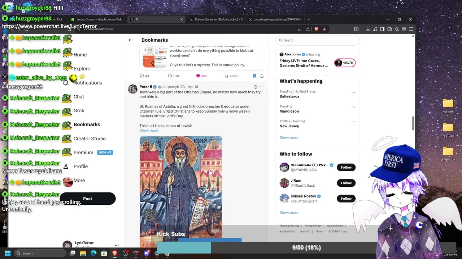
Task: Click tab search icon in toolbar
Action: (356, 29)
